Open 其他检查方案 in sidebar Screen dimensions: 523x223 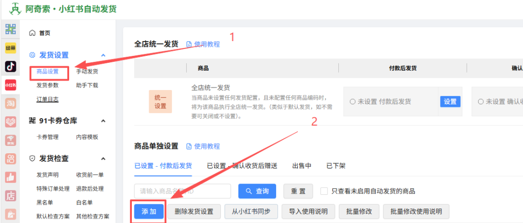click(93, 216)
